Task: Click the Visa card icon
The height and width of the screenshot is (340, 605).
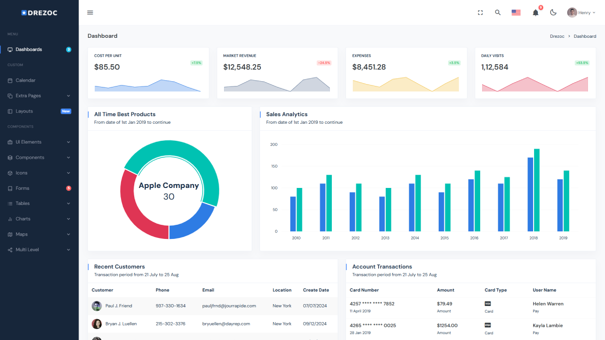Action: pyautogui.click(x=488, y=304)
